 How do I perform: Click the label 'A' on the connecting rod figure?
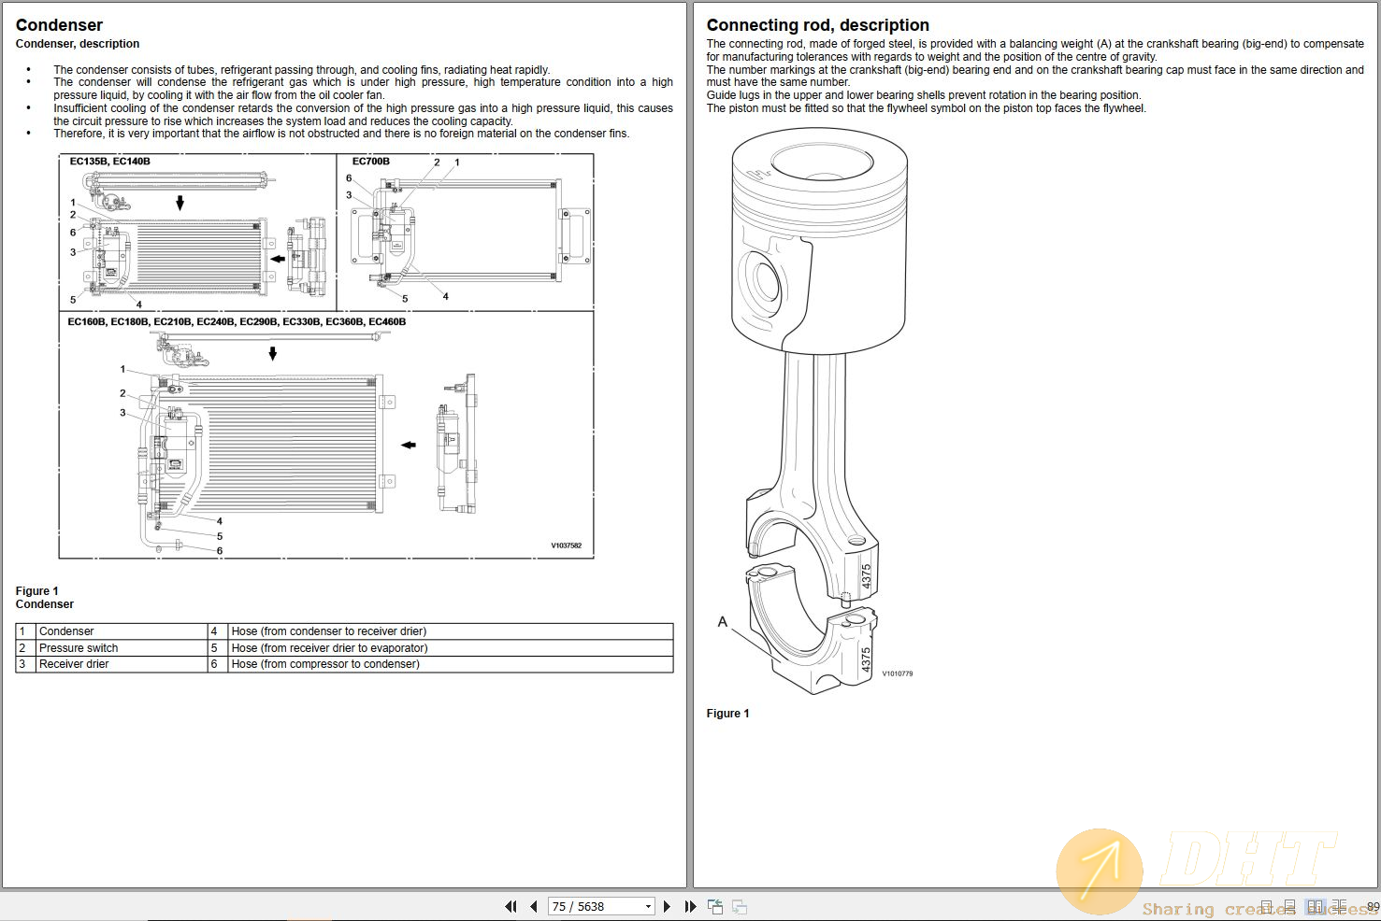[722, 622]
